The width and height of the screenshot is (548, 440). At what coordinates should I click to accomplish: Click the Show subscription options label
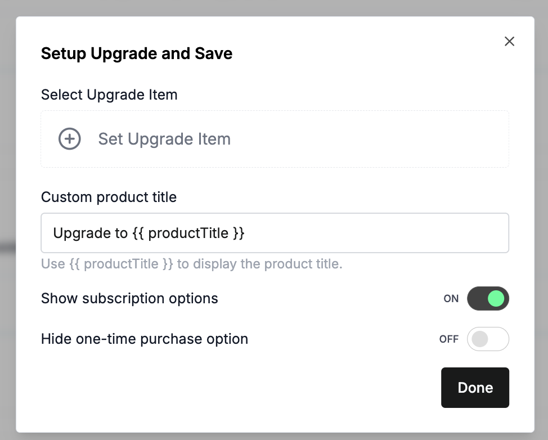(x=129, y=298)
